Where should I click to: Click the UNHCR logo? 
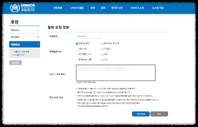(22, 8)
